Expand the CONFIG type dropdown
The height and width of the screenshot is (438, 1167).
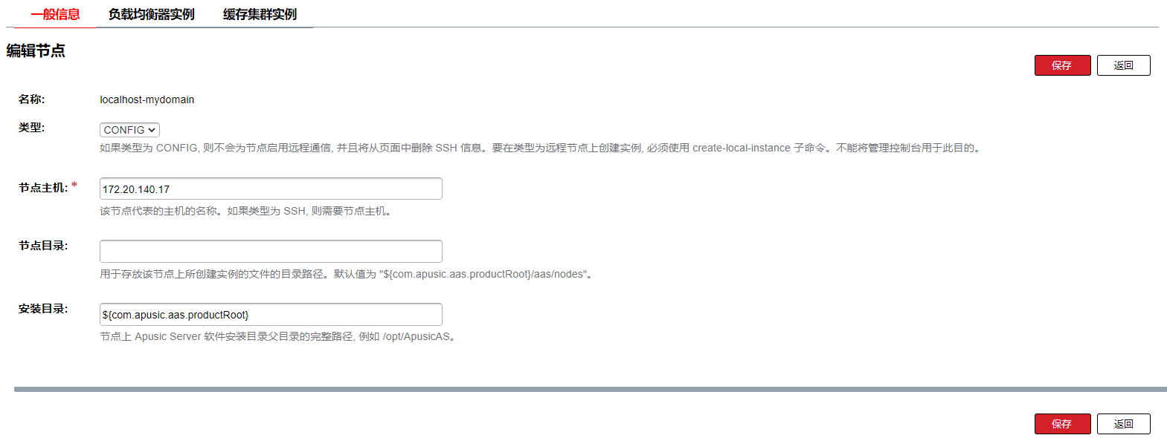click(x=129, y=130)
